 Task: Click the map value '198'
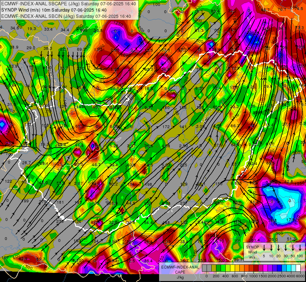[x=148, y=184]
